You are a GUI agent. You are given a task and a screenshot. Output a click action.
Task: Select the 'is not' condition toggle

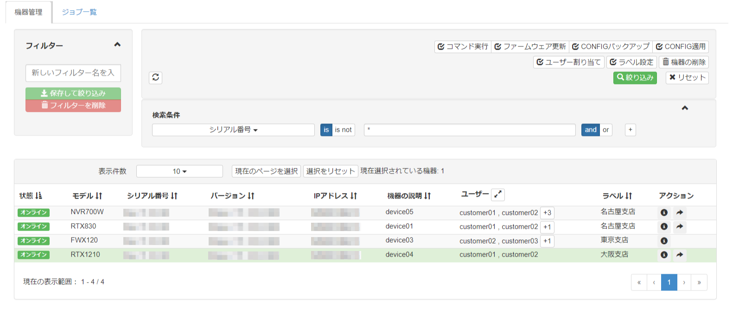coord(343,130)
